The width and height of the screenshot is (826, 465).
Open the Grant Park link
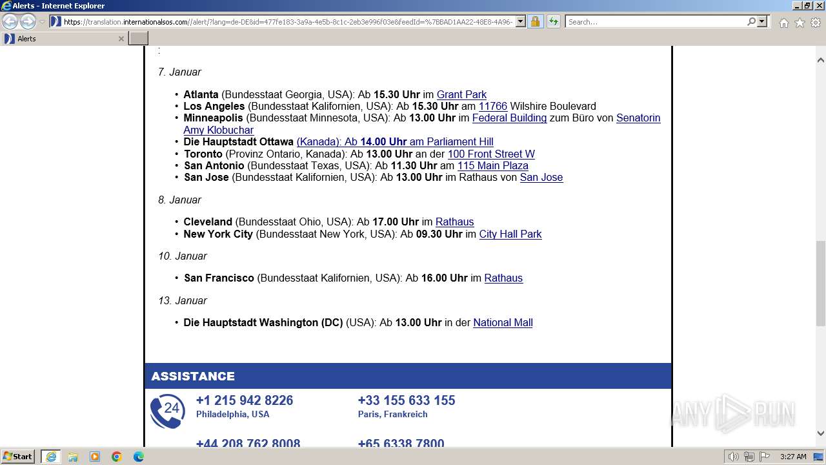click(x=461, y=94)
